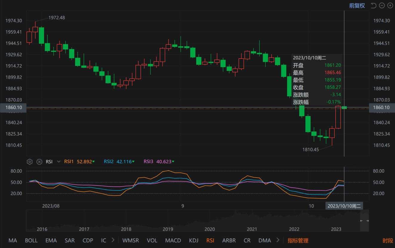Switch to ARBR indicator
The height and width of the screenshot is (248, 395).
[x=229, y=241]
